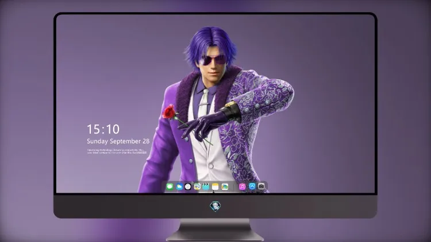
Task: Open the blue App Store icon
Action: (252, 186)
